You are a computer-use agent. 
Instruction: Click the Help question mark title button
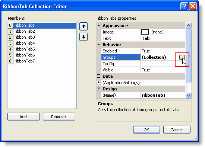[184, 6]
